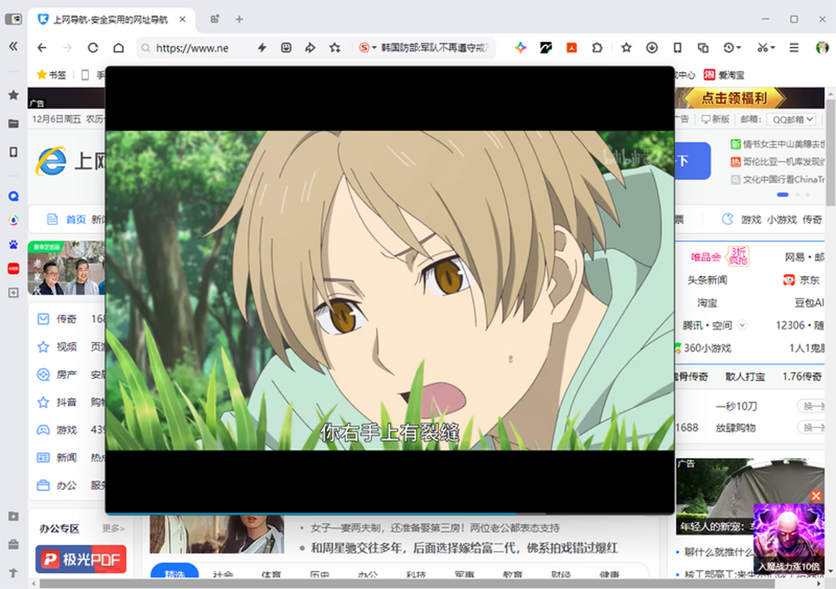Expand the 腾讯·空间 chevron
The height and width of the screenshot is (589, 836).
742,325
